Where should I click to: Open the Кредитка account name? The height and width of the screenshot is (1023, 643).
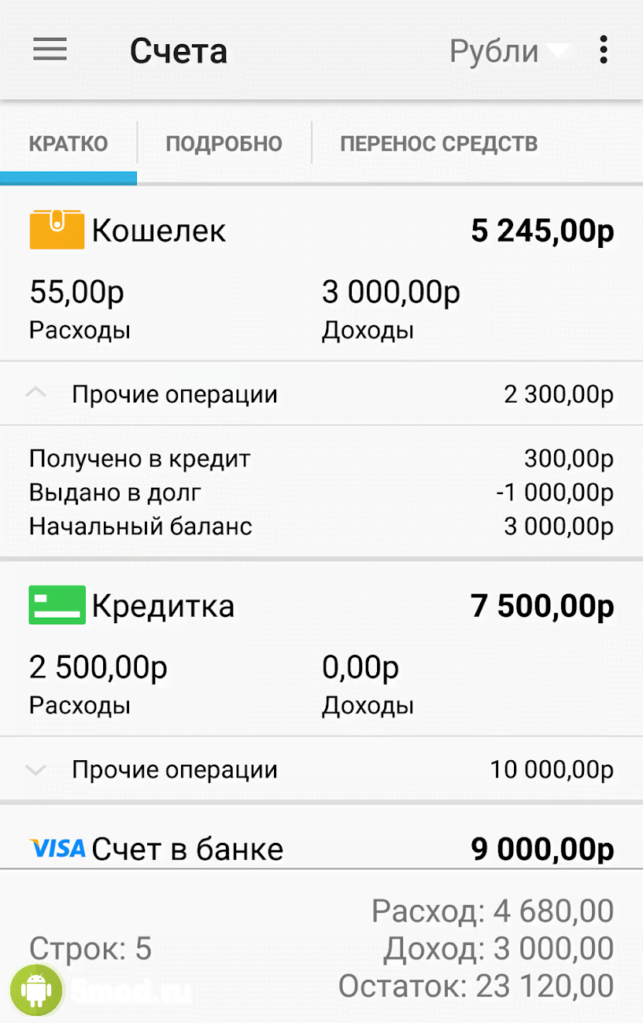[x=163, y=606]
